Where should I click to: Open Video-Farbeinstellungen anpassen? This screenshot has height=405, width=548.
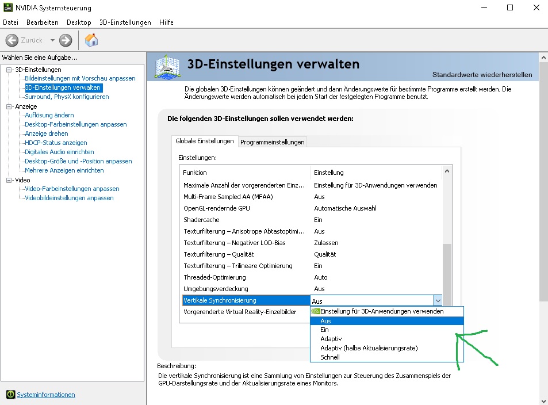72,189
